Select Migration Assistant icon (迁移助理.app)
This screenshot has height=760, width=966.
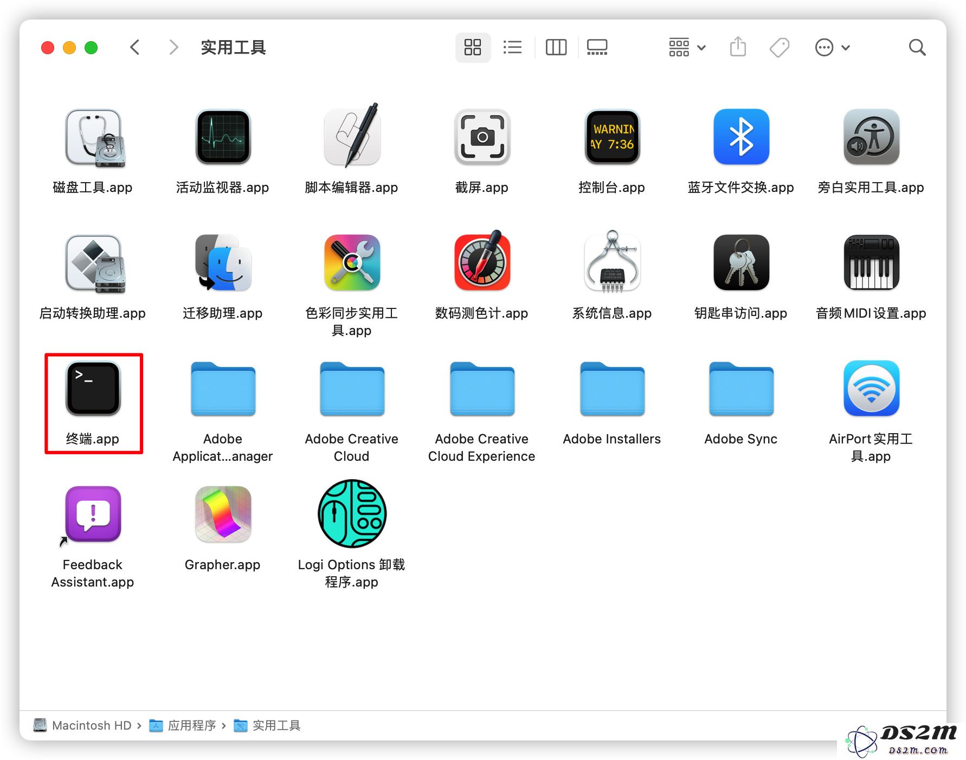tap(223, 263)
